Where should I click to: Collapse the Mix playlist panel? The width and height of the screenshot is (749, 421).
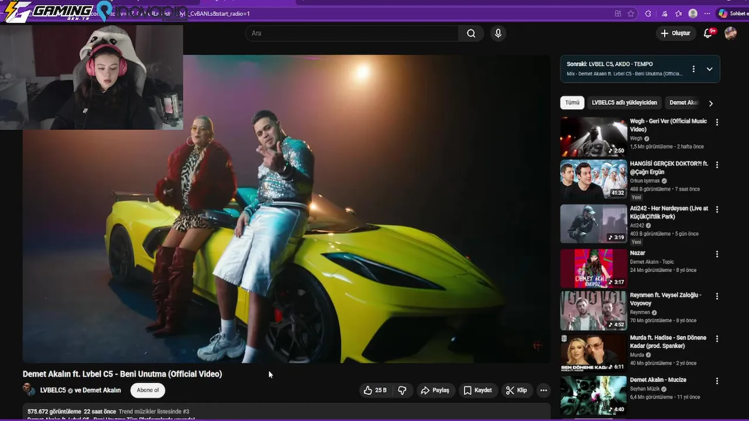(x=709, y=69)
